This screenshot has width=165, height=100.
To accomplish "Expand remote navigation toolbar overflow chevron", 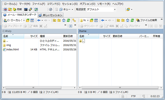I will pyautogui.click(x=161, y=19).
